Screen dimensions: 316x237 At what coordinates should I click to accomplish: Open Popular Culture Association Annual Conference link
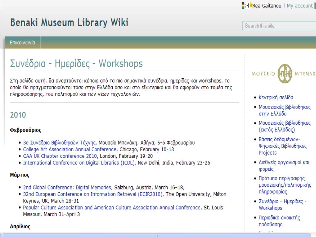coord(112,208)
